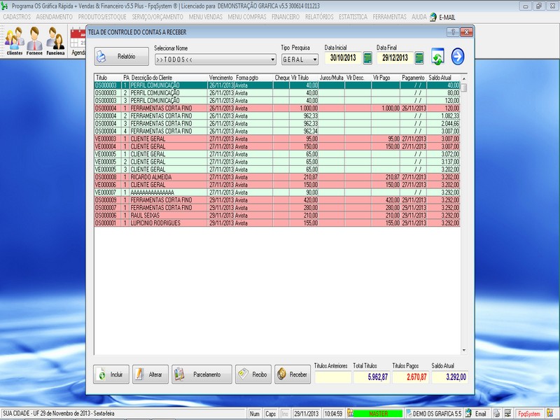Open the Clientes toolbar icon
The width and height of the screenshot is (560, 420).
[x=14, y=42]
